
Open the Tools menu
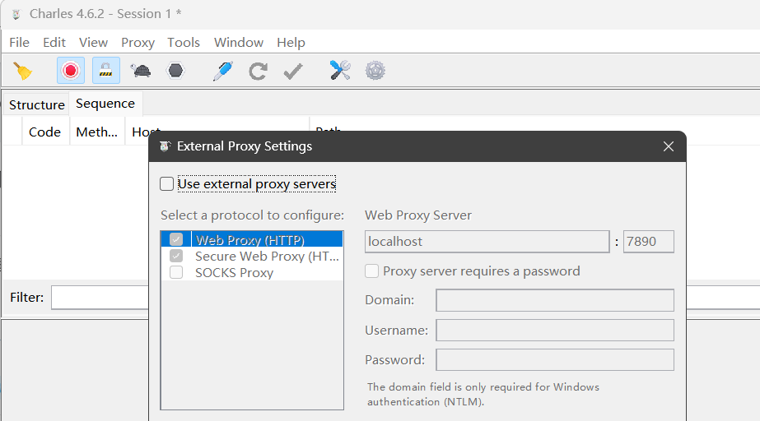pos(184,42)
